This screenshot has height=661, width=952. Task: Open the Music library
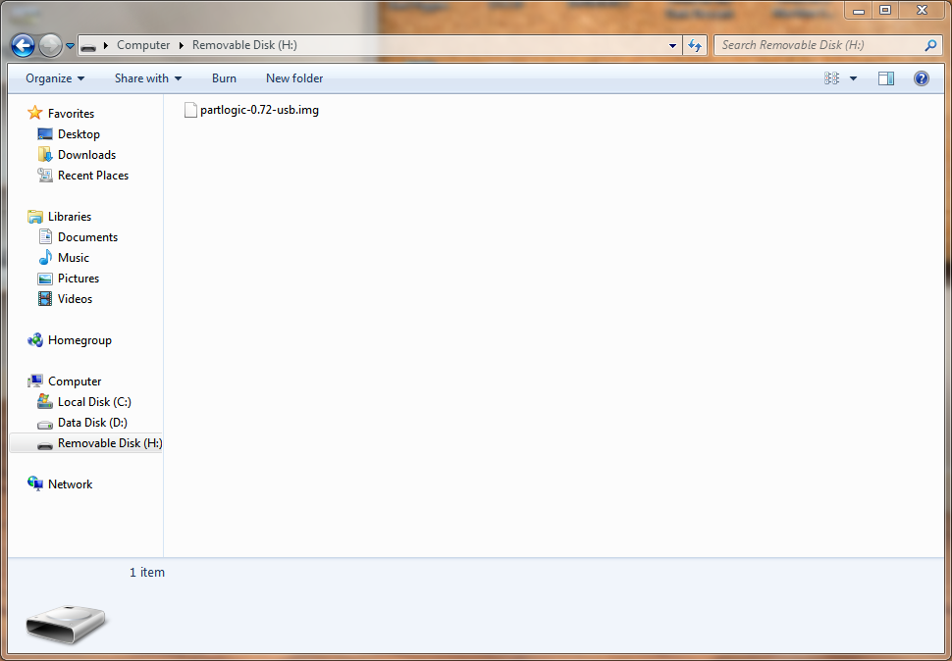(74, 258)
